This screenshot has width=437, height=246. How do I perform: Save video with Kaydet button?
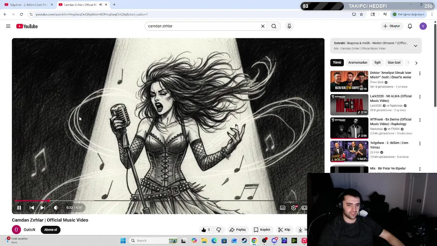(262, 230)
